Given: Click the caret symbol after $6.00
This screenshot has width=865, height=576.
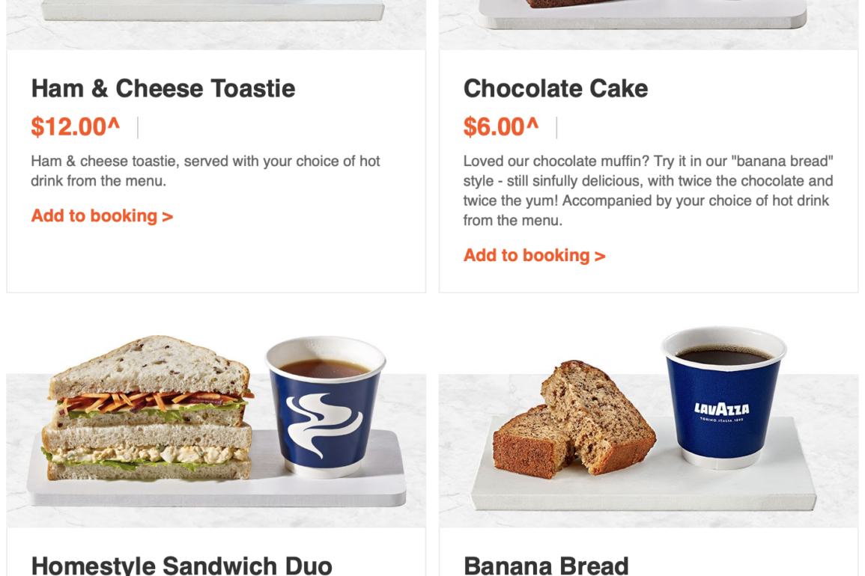Looking at the screenshot, I should click(532, 123).
